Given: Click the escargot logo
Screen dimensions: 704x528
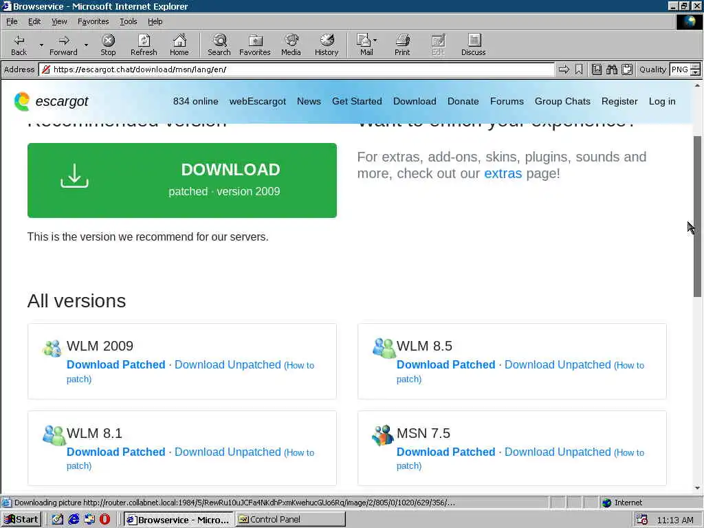Looking at the screenshot, I should (51, 102).
